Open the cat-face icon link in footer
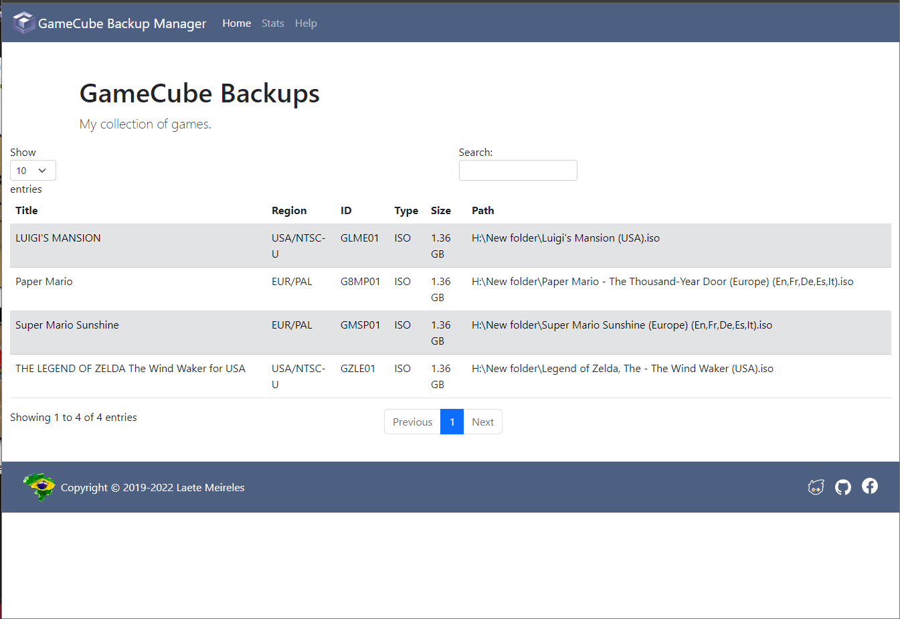900x619 pixels. pyautogui.click(x=816, y=487)
